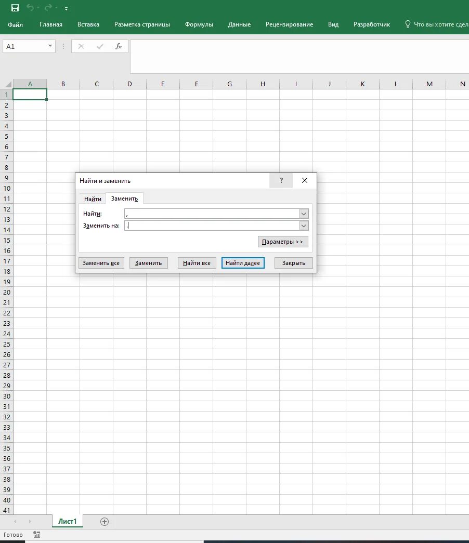This screenshot has width=469, height=543.
Task: Click the Заменить button at dialog bottom
Action: click(148, 263)
